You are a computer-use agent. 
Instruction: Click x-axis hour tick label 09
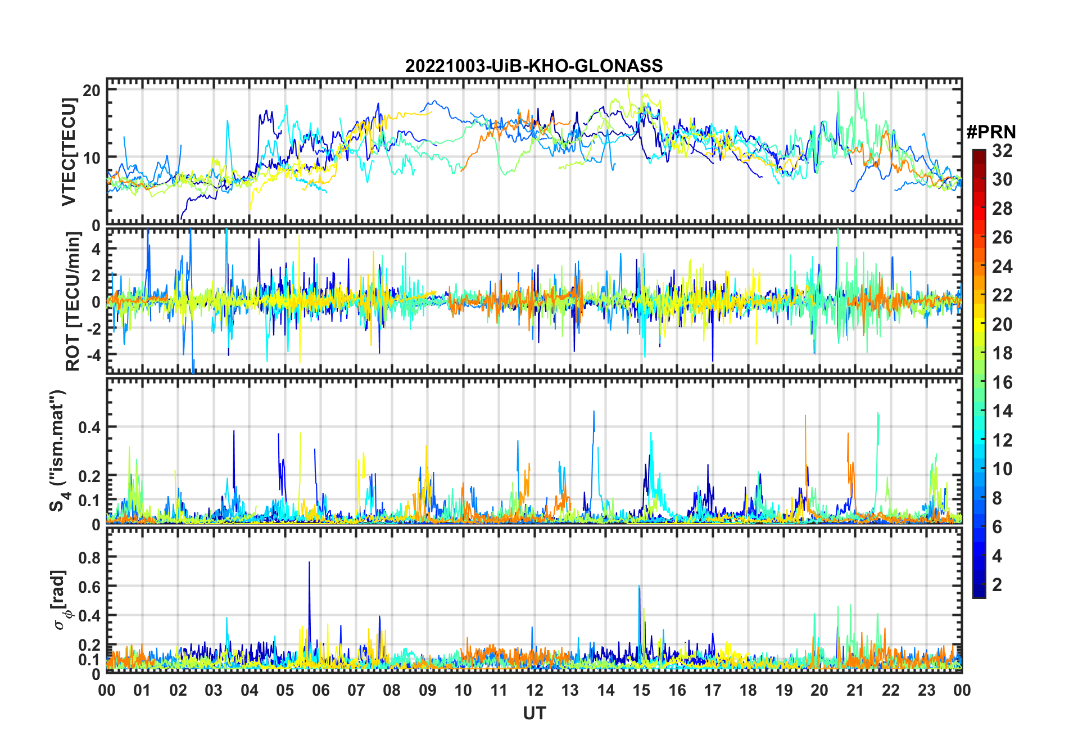point(428,690)
